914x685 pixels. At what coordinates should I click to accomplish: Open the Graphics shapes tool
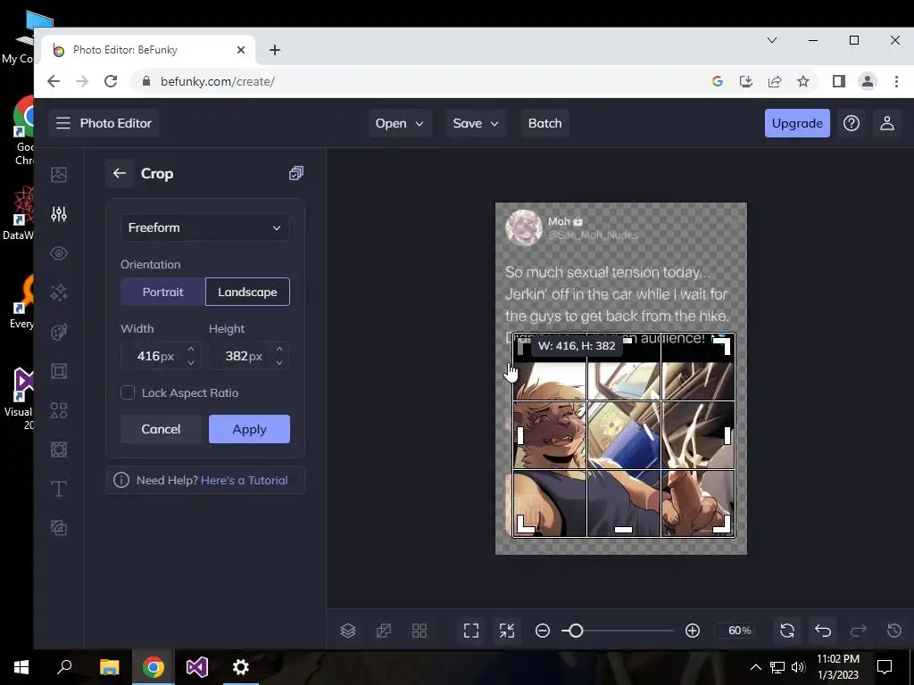tap(59, 410)
